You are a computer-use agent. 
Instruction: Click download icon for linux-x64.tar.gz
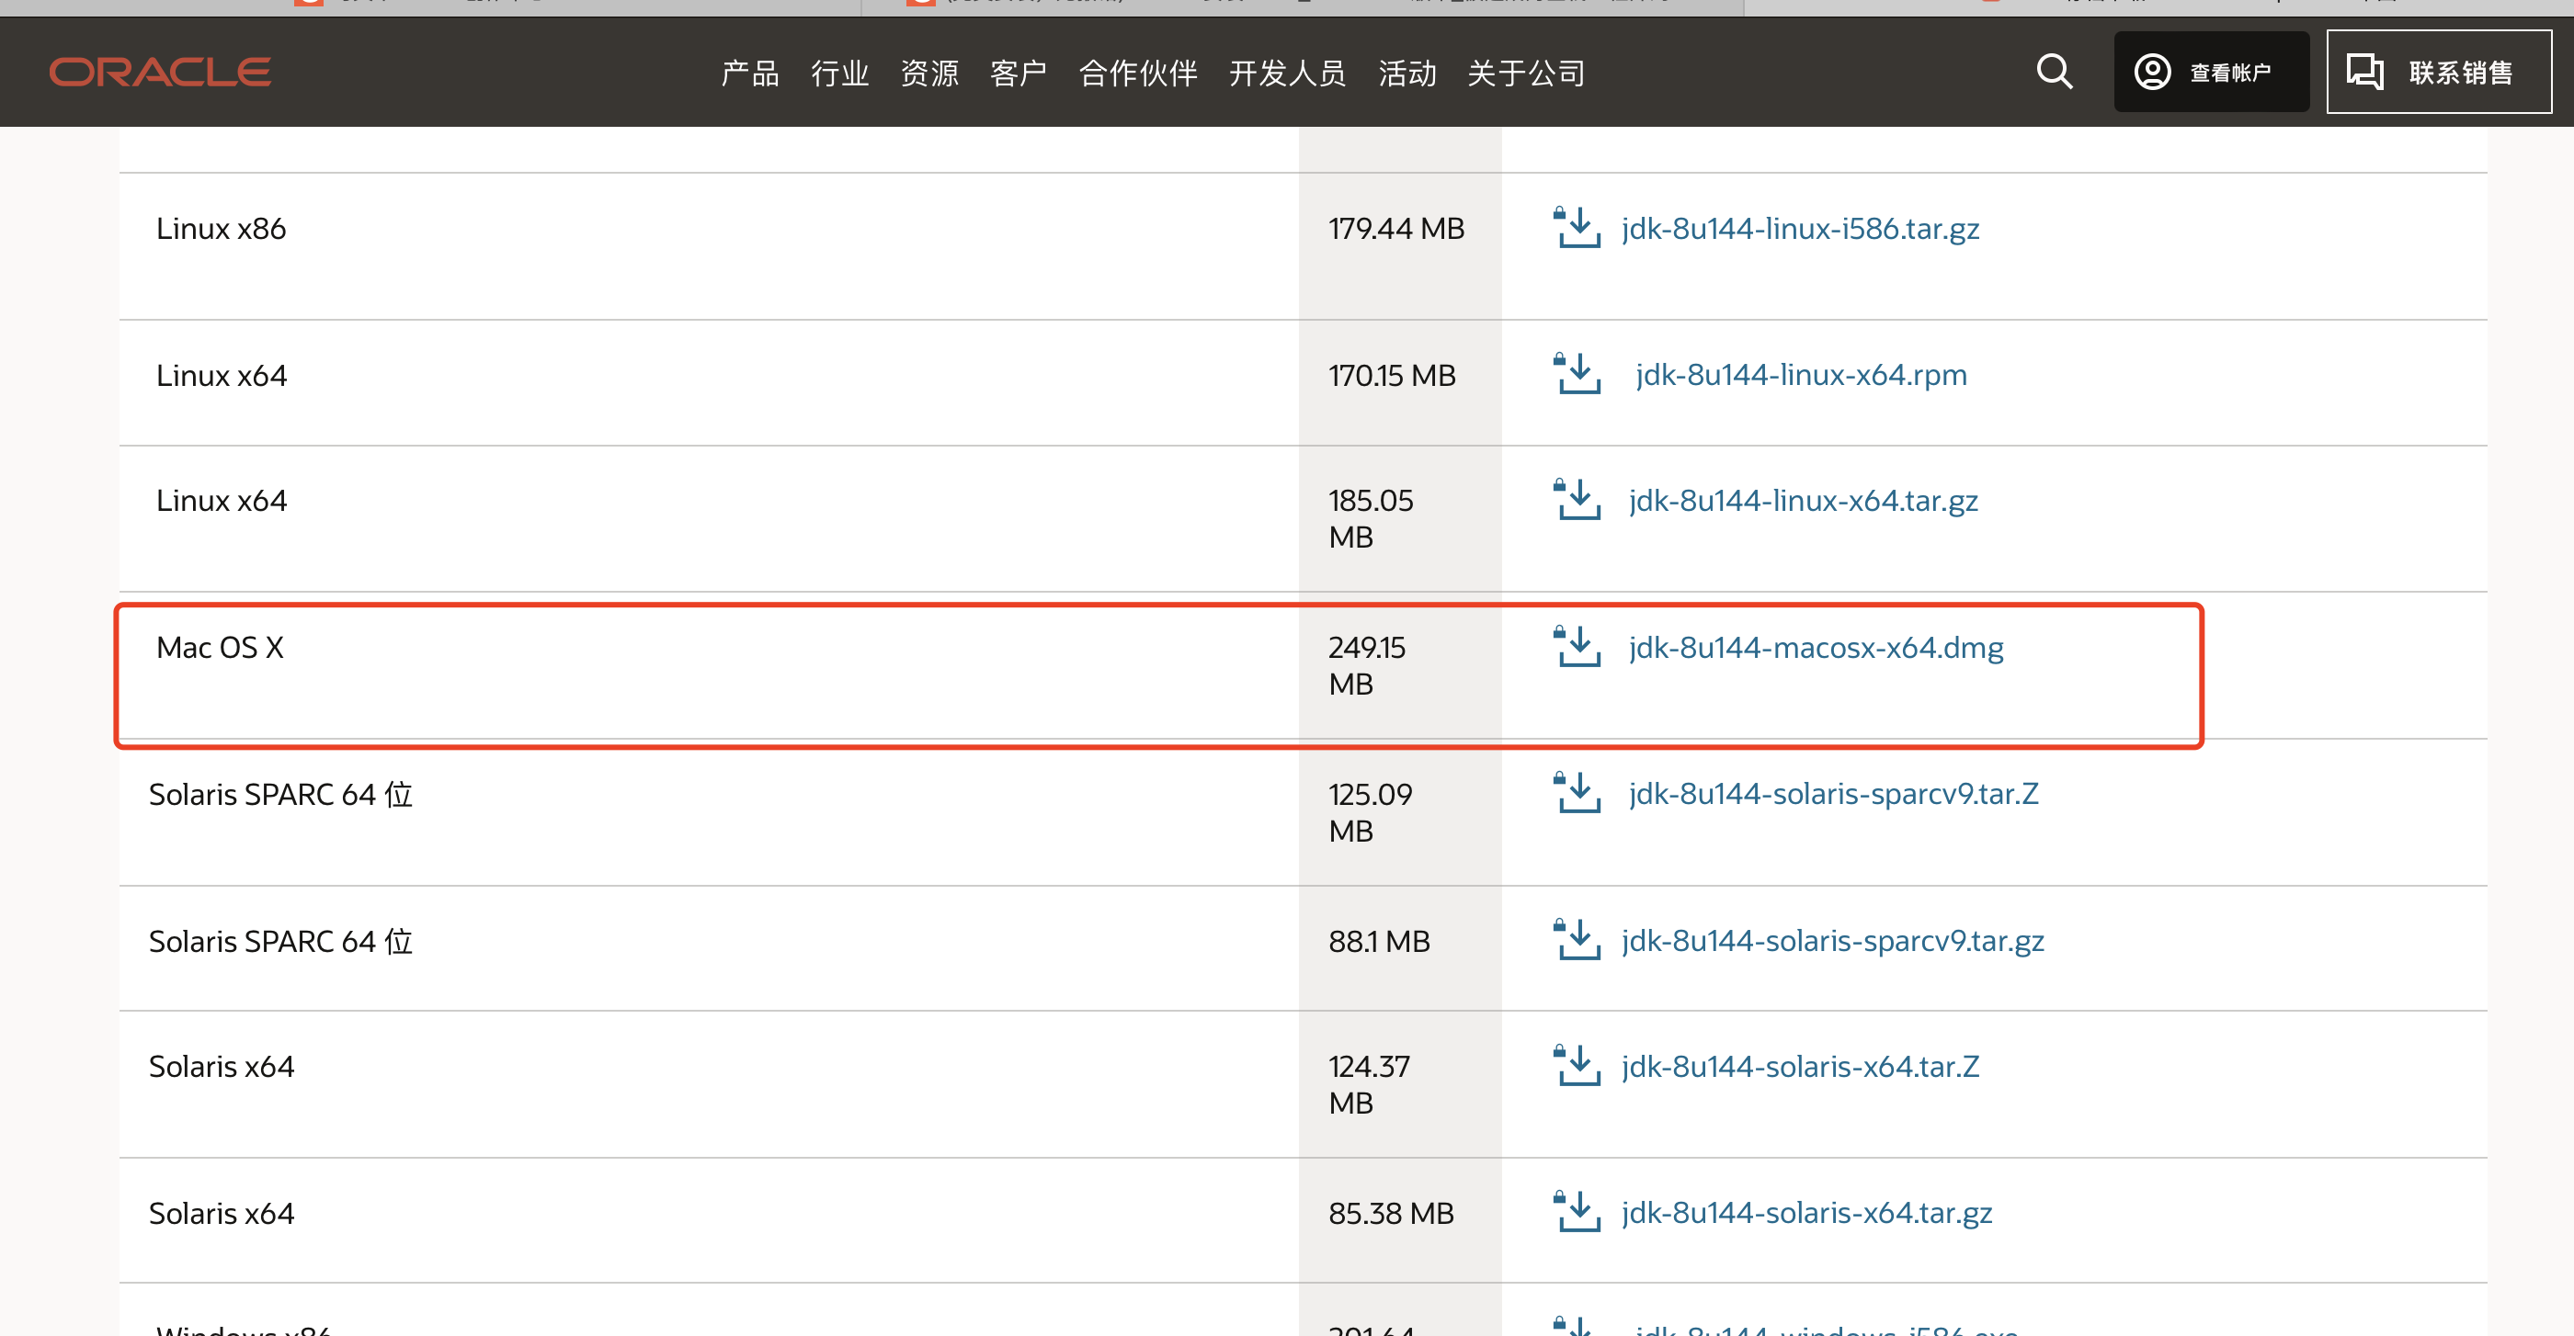(x=1577, y=499)
